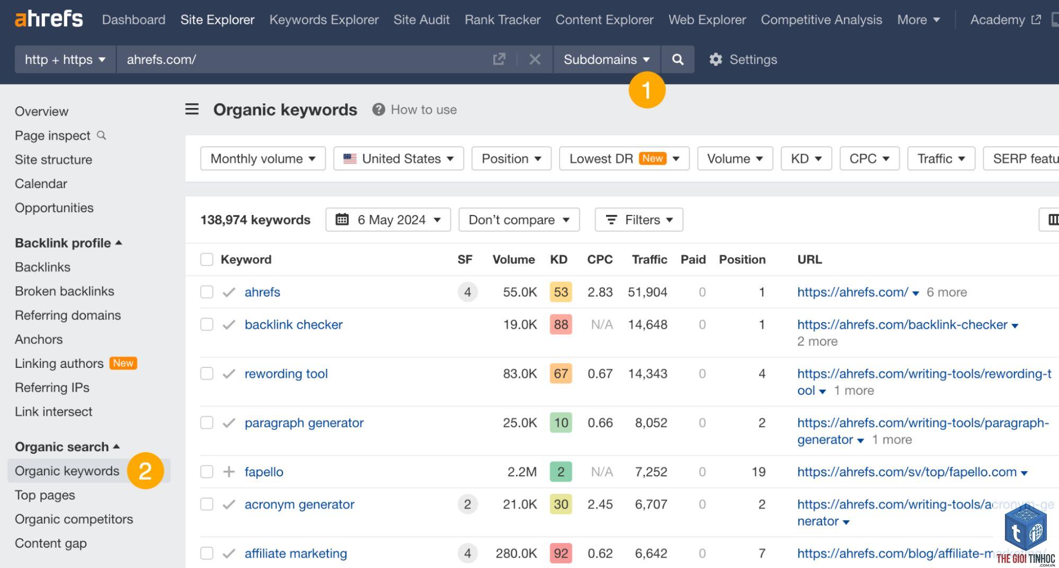Open Content Explorer in top navigation
This screenshot has height=568, width=1059.
pos(604,20)
